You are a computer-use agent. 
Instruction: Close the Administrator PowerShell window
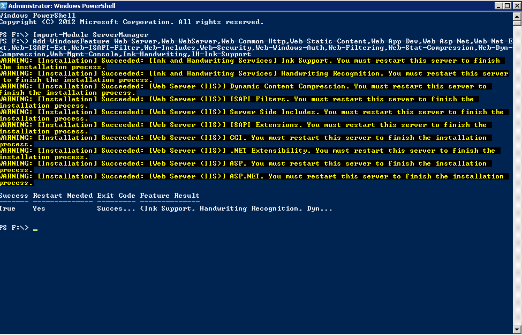517,5
